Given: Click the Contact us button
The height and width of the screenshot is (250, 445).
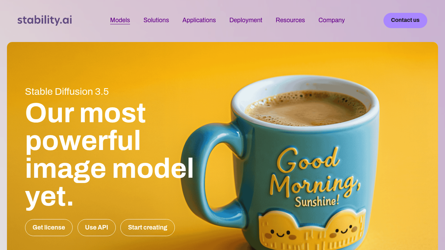Looking at the screenshot, I should click(x=405, y=20).
